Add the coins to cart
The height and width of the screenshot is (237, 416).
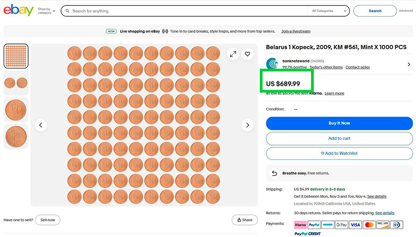[339, 138]
